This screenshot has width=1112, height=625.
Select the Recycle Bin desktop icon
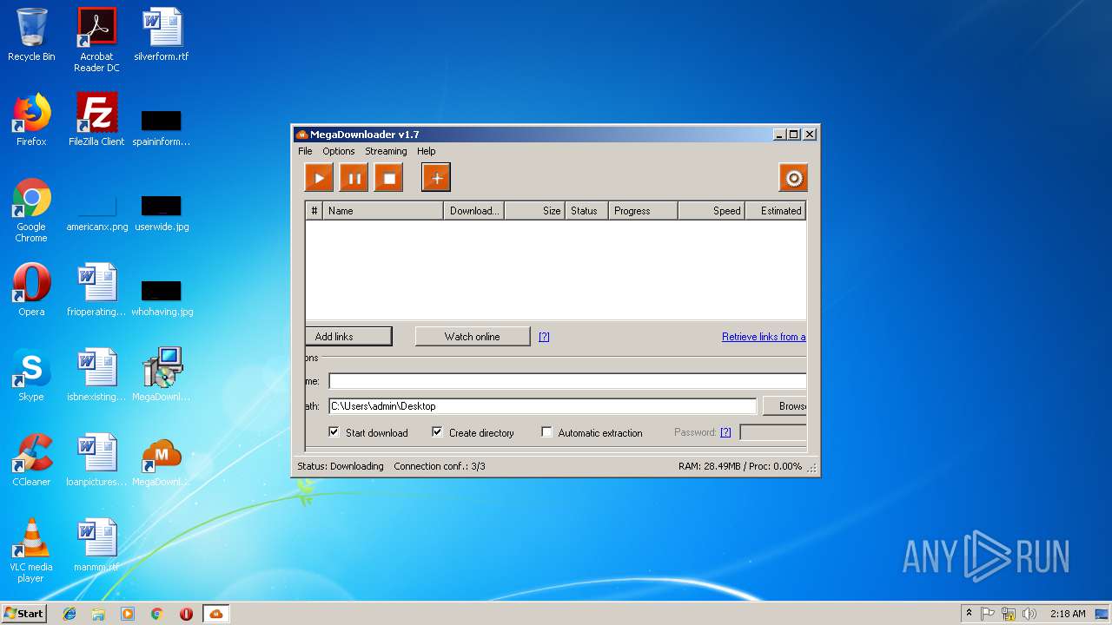coord(31,36)
